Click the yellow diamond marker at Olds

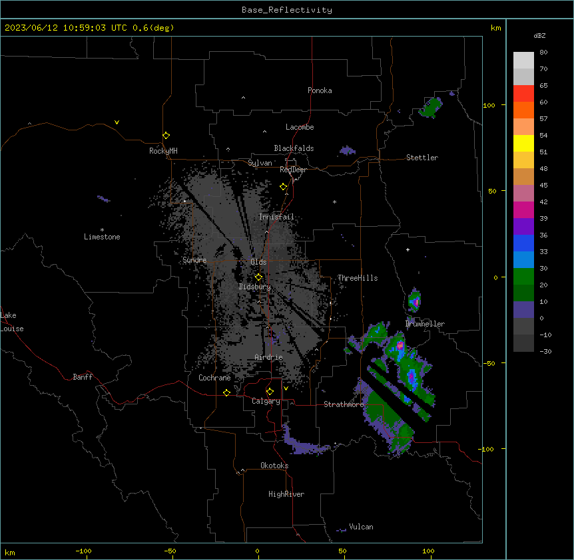click(258, 277)
